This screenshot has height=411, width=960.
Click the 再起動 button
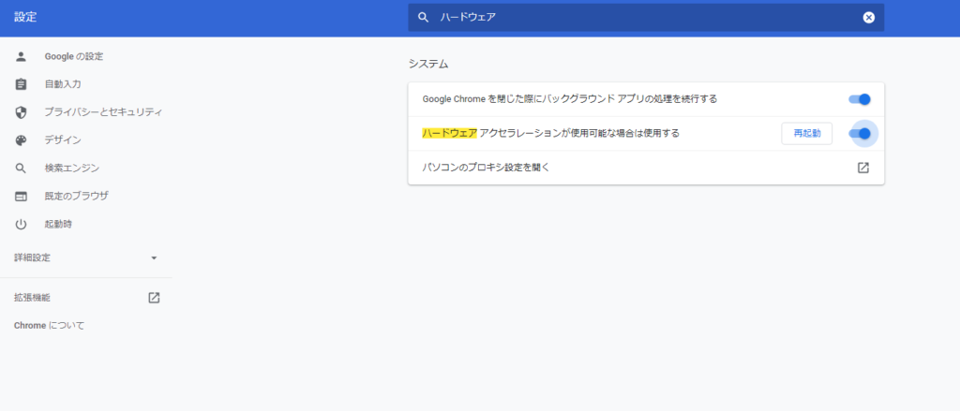(806, 133)
